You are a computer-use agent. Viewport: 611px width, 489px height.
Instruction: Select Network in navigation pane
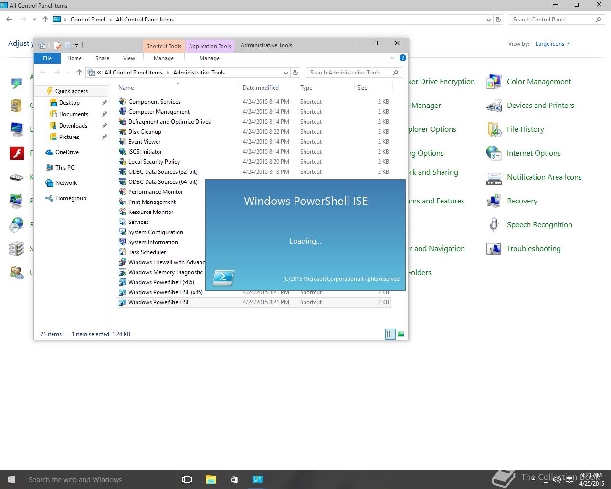tap(66, 183)
